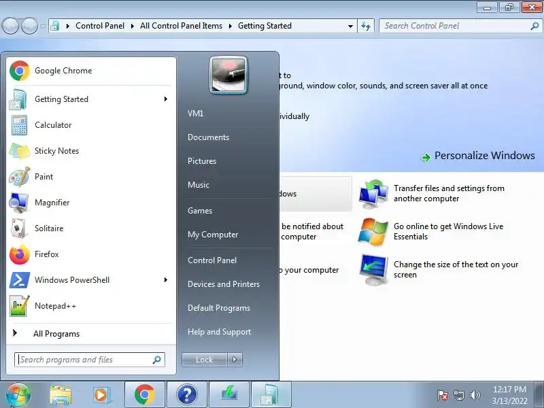
Task: Click the Getting Started program icon
Action: (x=19, y=99)
